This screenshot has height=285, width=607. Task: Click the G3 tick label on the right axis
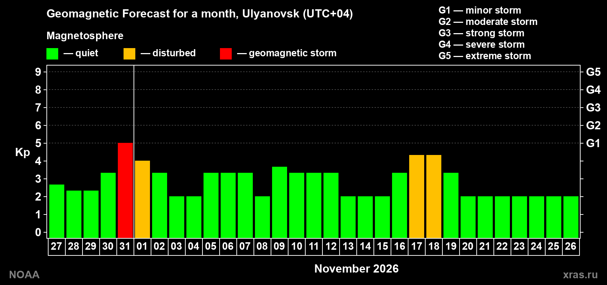(x=593, y=108)
